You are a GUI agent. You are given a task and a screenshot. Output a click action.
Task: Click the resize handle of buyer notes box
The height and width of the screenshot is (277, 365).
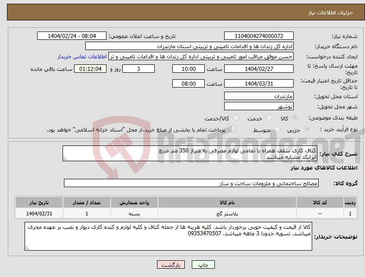(x=27, y=248)
